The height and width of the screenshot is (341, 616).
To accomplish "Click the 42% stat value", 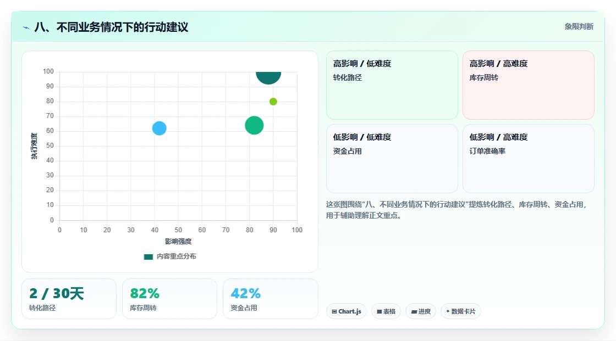I will click(245, 294).
